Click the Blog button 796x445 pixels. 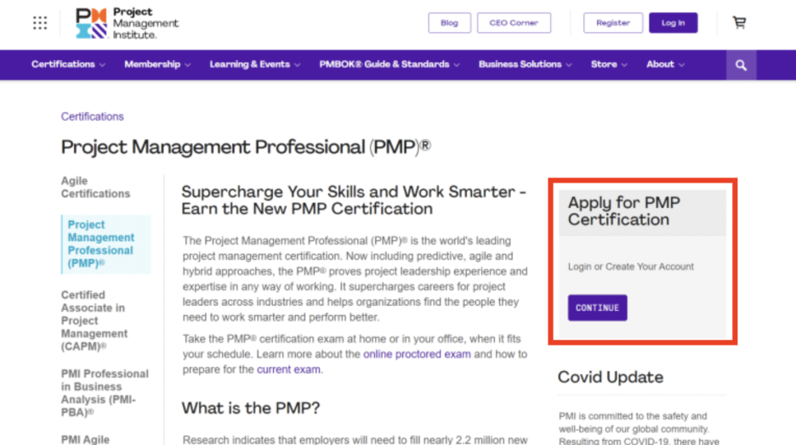click(449, 23)
